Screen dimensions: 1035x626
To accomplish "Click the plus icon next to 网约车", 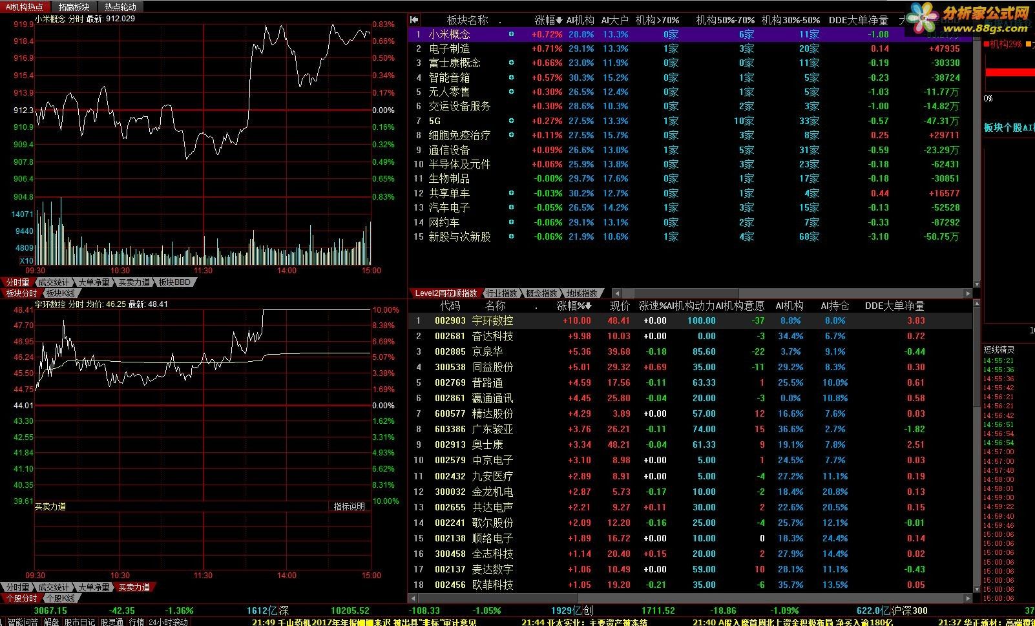I will tap(512, 222).
